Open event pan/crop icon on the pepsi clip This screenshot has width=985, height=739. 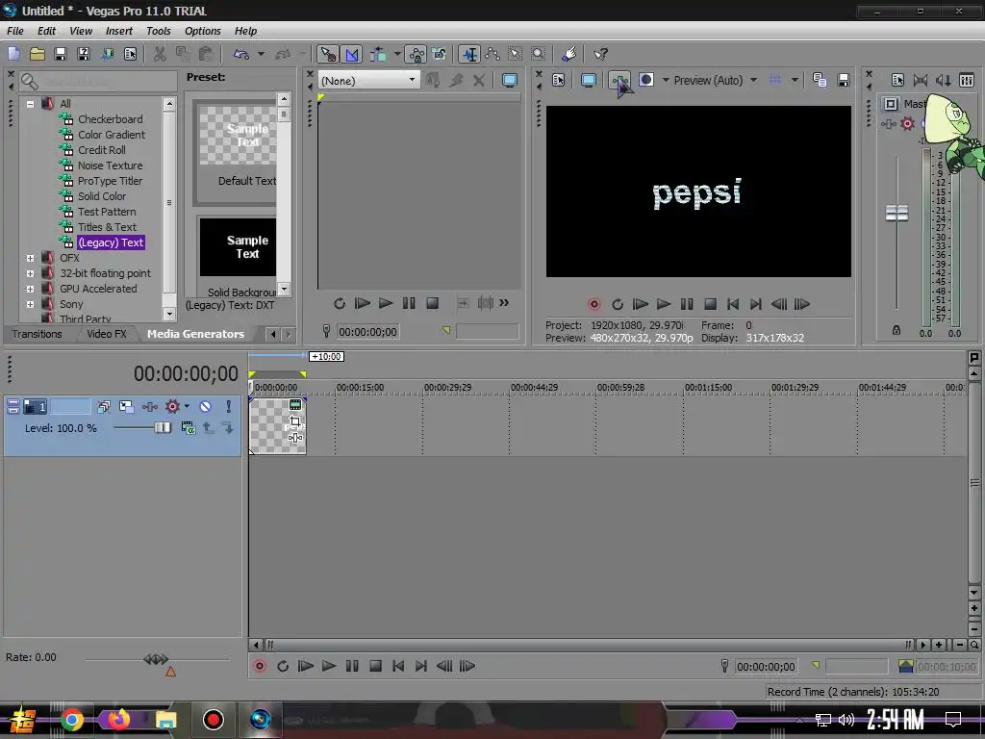[x=294, y=421]
